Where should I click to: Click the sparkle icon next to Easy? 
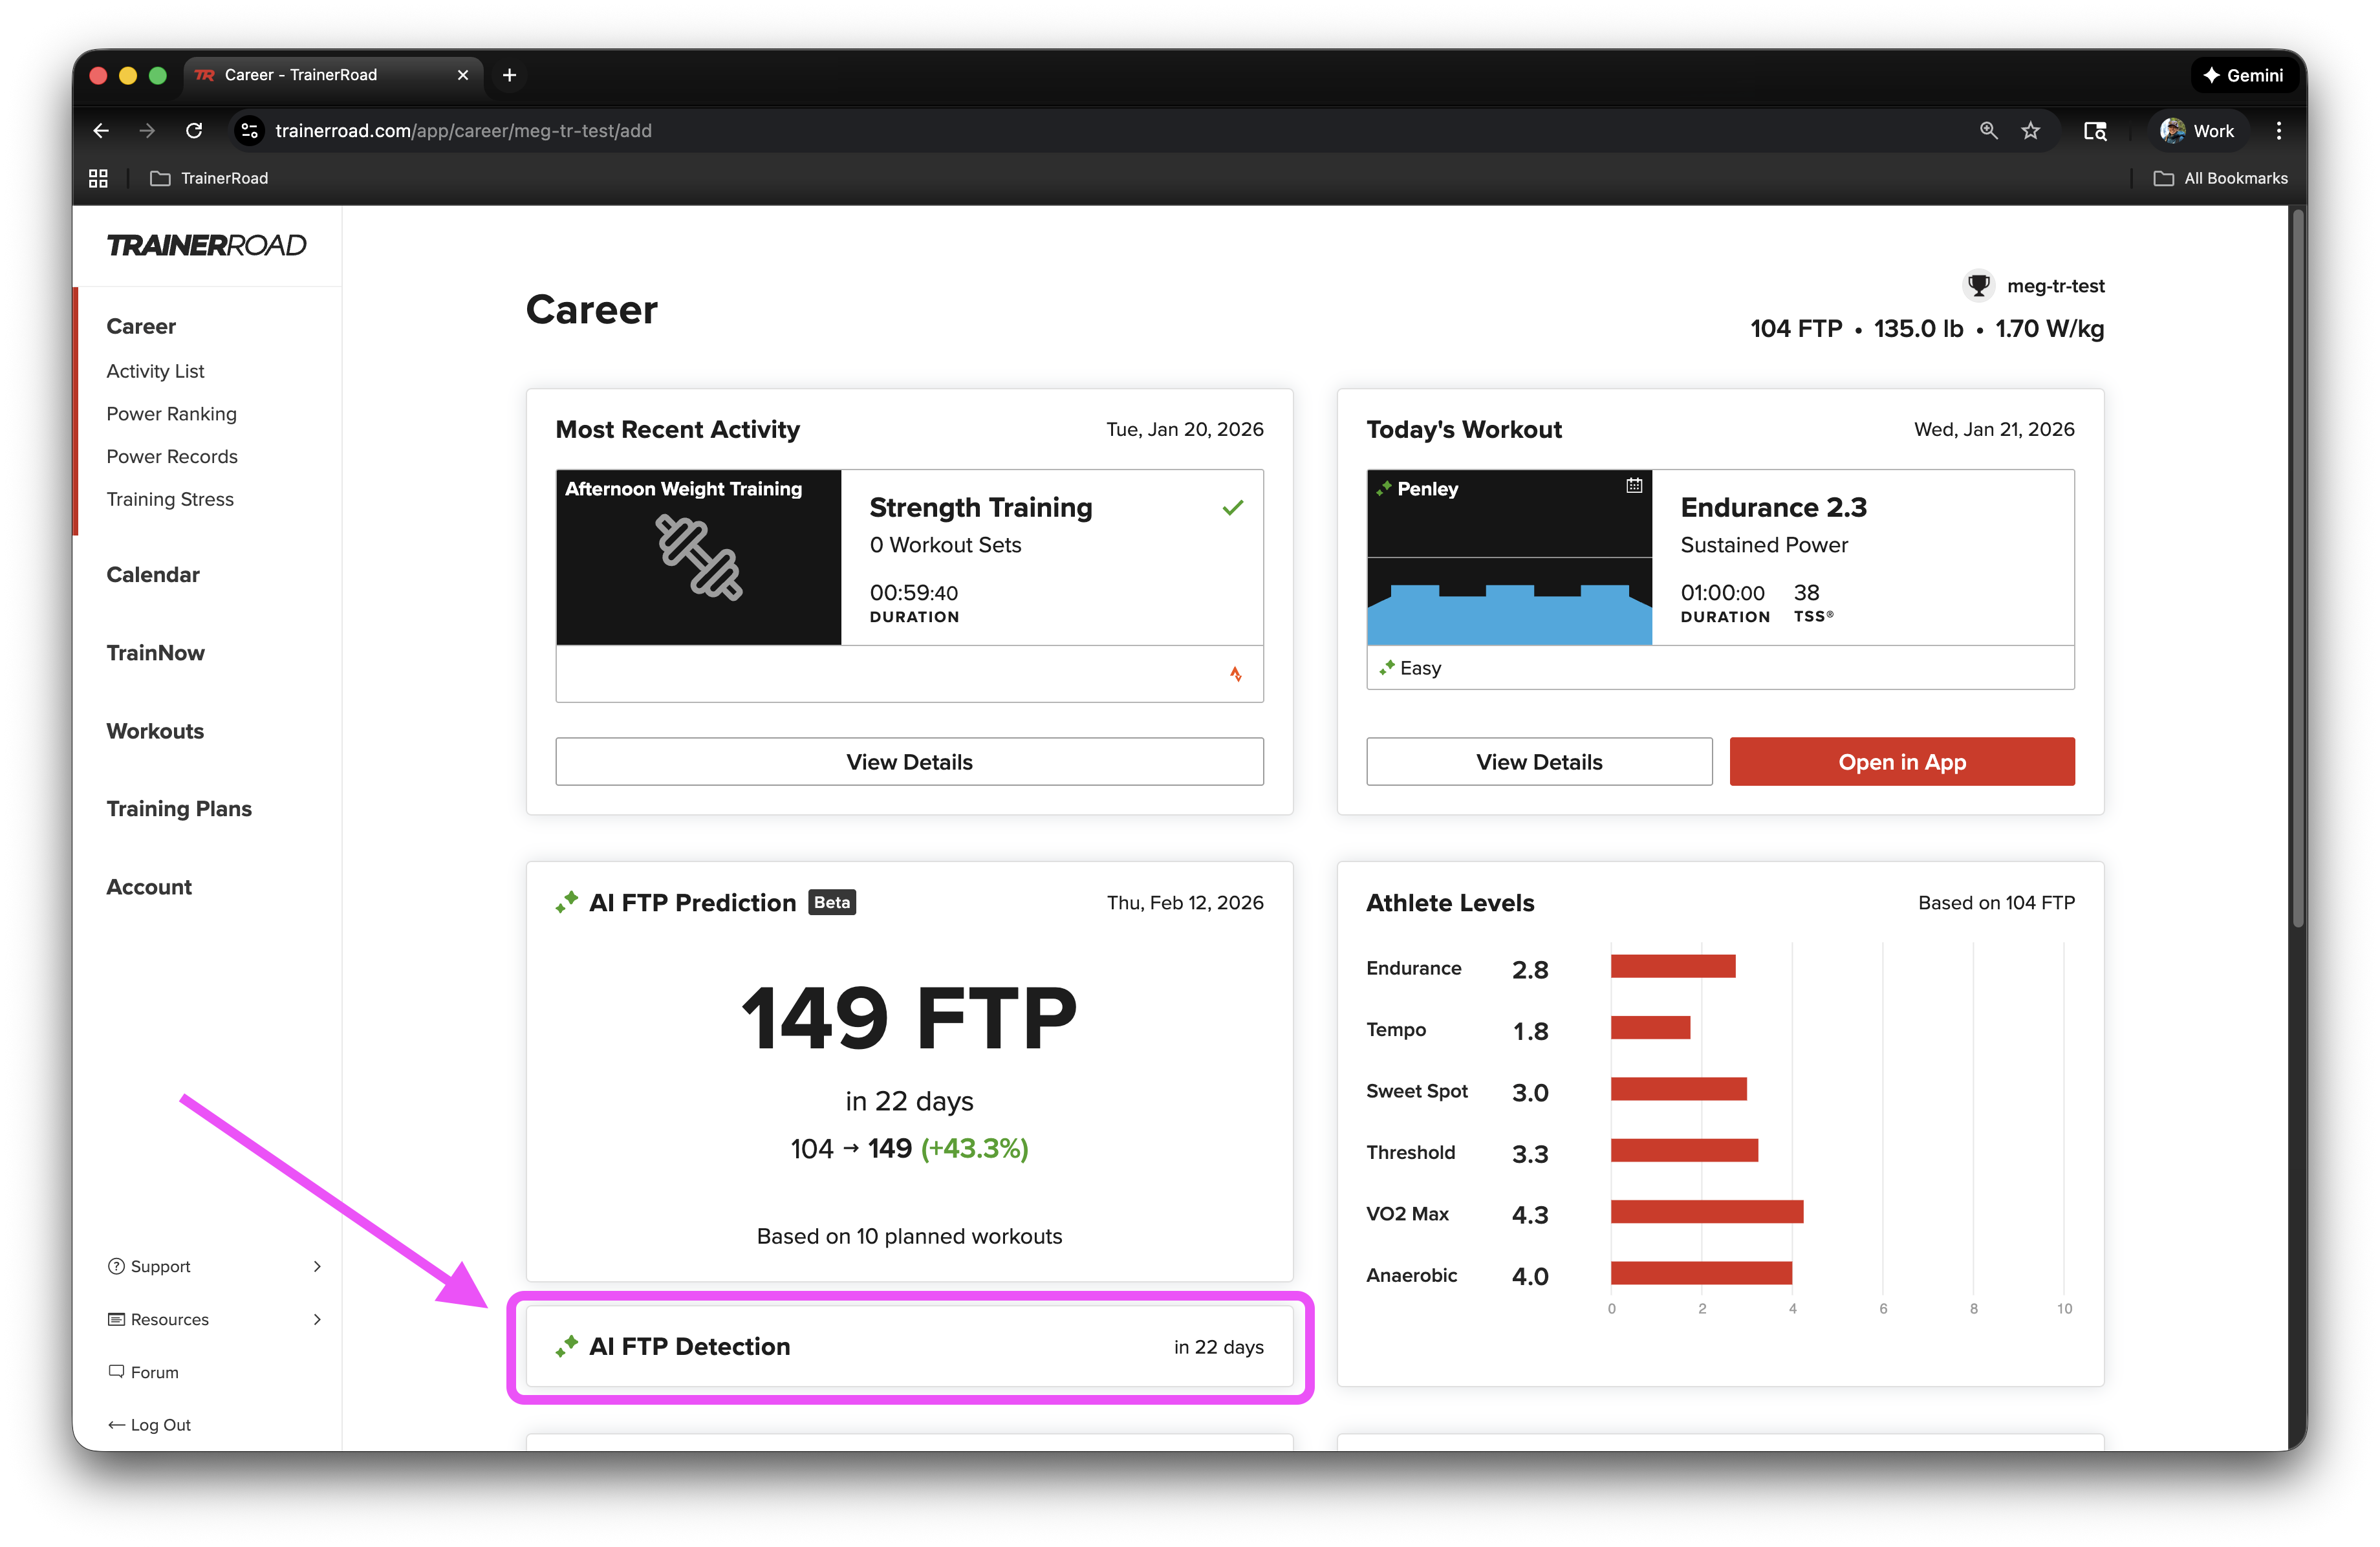pos(1386,668)
